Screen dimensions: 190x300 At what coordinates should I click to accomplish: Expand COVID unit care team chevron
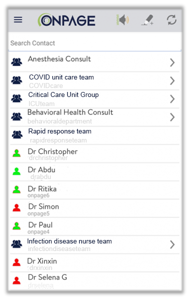tap(172, 80)
